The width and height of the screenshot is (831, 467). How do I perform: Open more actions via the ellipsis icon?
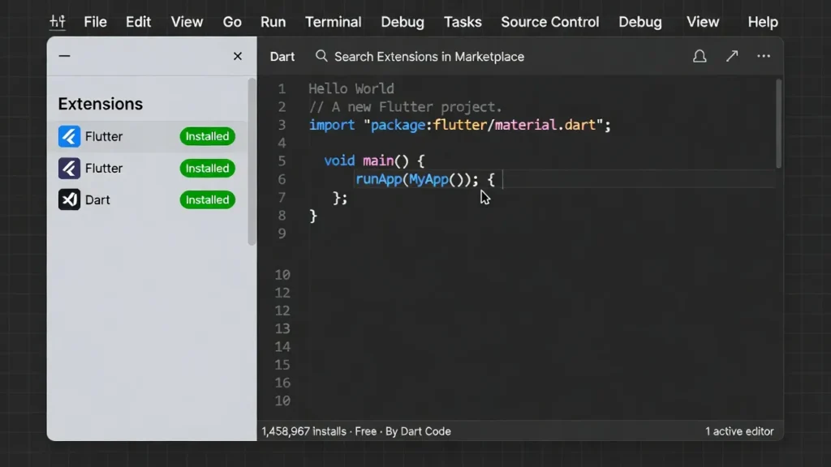[x=763, y=56]
